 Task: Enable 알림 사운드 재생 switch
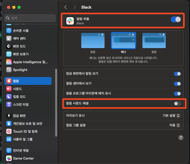(177, 104)
